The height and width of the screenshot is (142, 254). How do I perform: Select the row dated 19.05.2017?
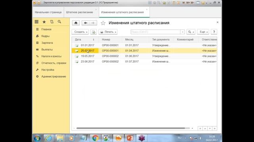(x=144, y=56)
